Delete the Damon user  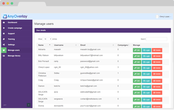(157, 87)
